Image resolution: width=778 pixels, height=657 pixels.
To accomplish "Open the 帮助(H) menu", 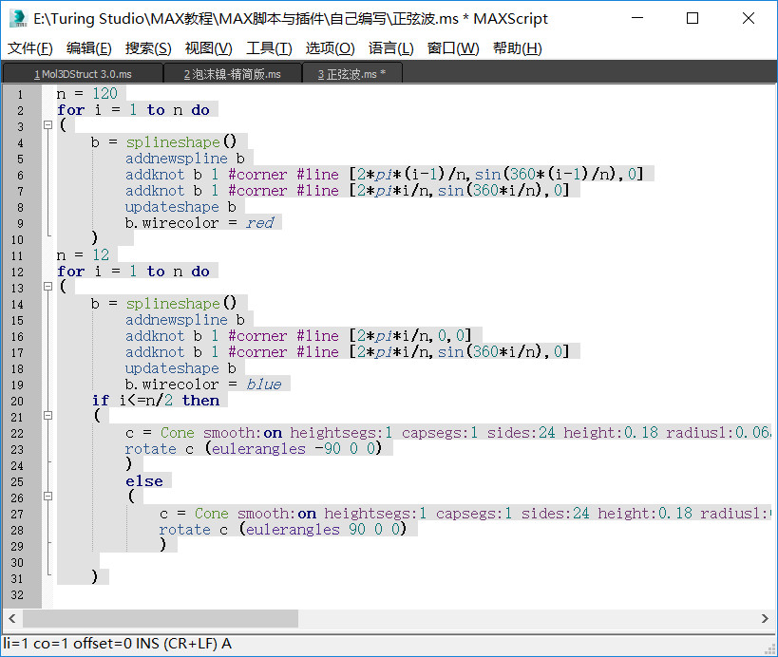I will coord(517,48).
